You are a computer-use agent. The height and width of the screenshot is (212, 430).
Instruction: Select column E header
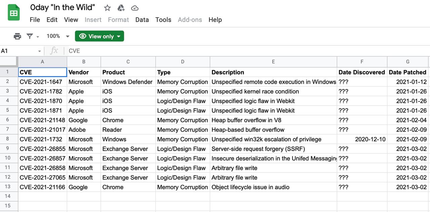(273, 62)
